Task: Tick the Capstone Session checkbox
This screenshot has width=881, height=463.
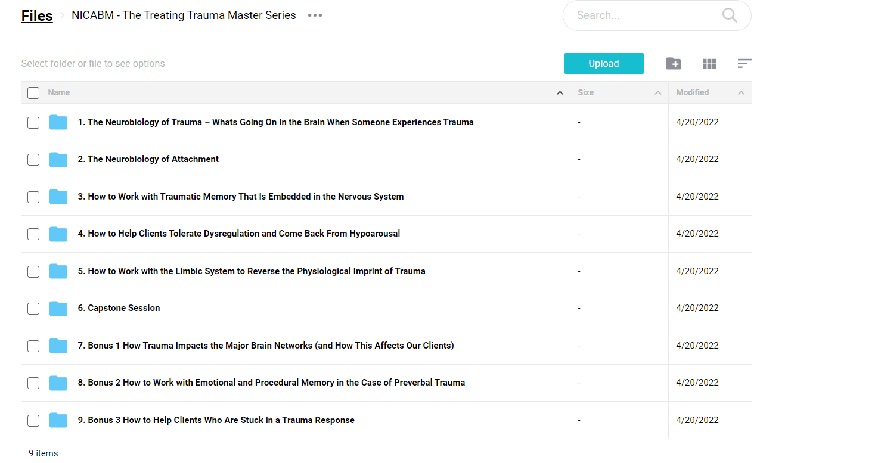Action: pos(33,308)
